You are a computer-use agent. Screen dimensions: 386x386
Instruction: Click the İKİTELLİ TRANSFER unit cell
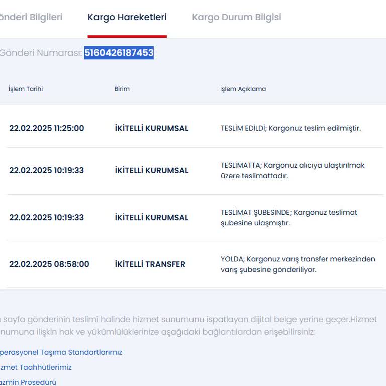150,264
